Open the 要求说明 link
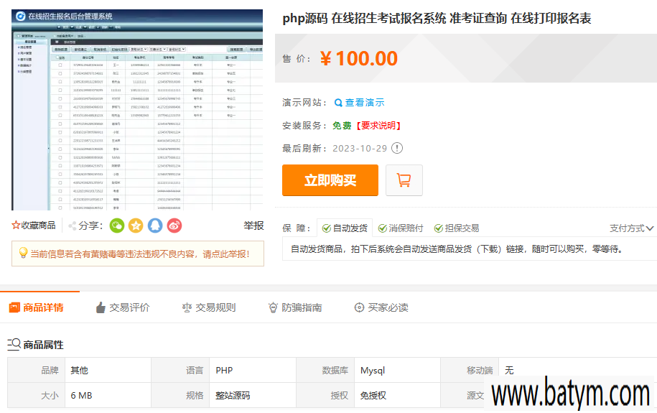 (378, 126)
